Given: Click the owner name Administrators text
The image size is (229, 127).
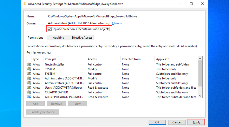Looking at the screenshot, I should 79,23.
